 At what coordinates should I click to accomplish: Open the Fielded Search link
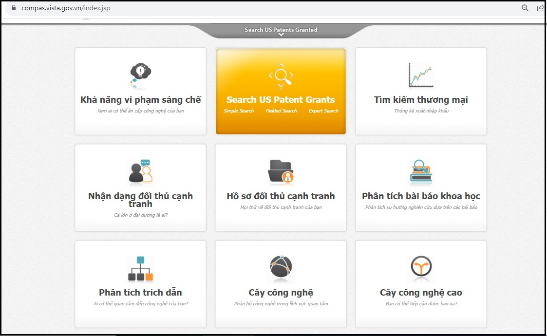point(281,111)
